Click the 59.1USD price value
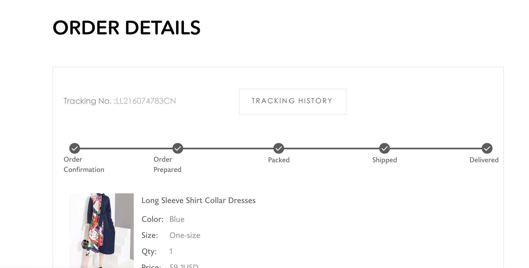 tap(184, 266)
